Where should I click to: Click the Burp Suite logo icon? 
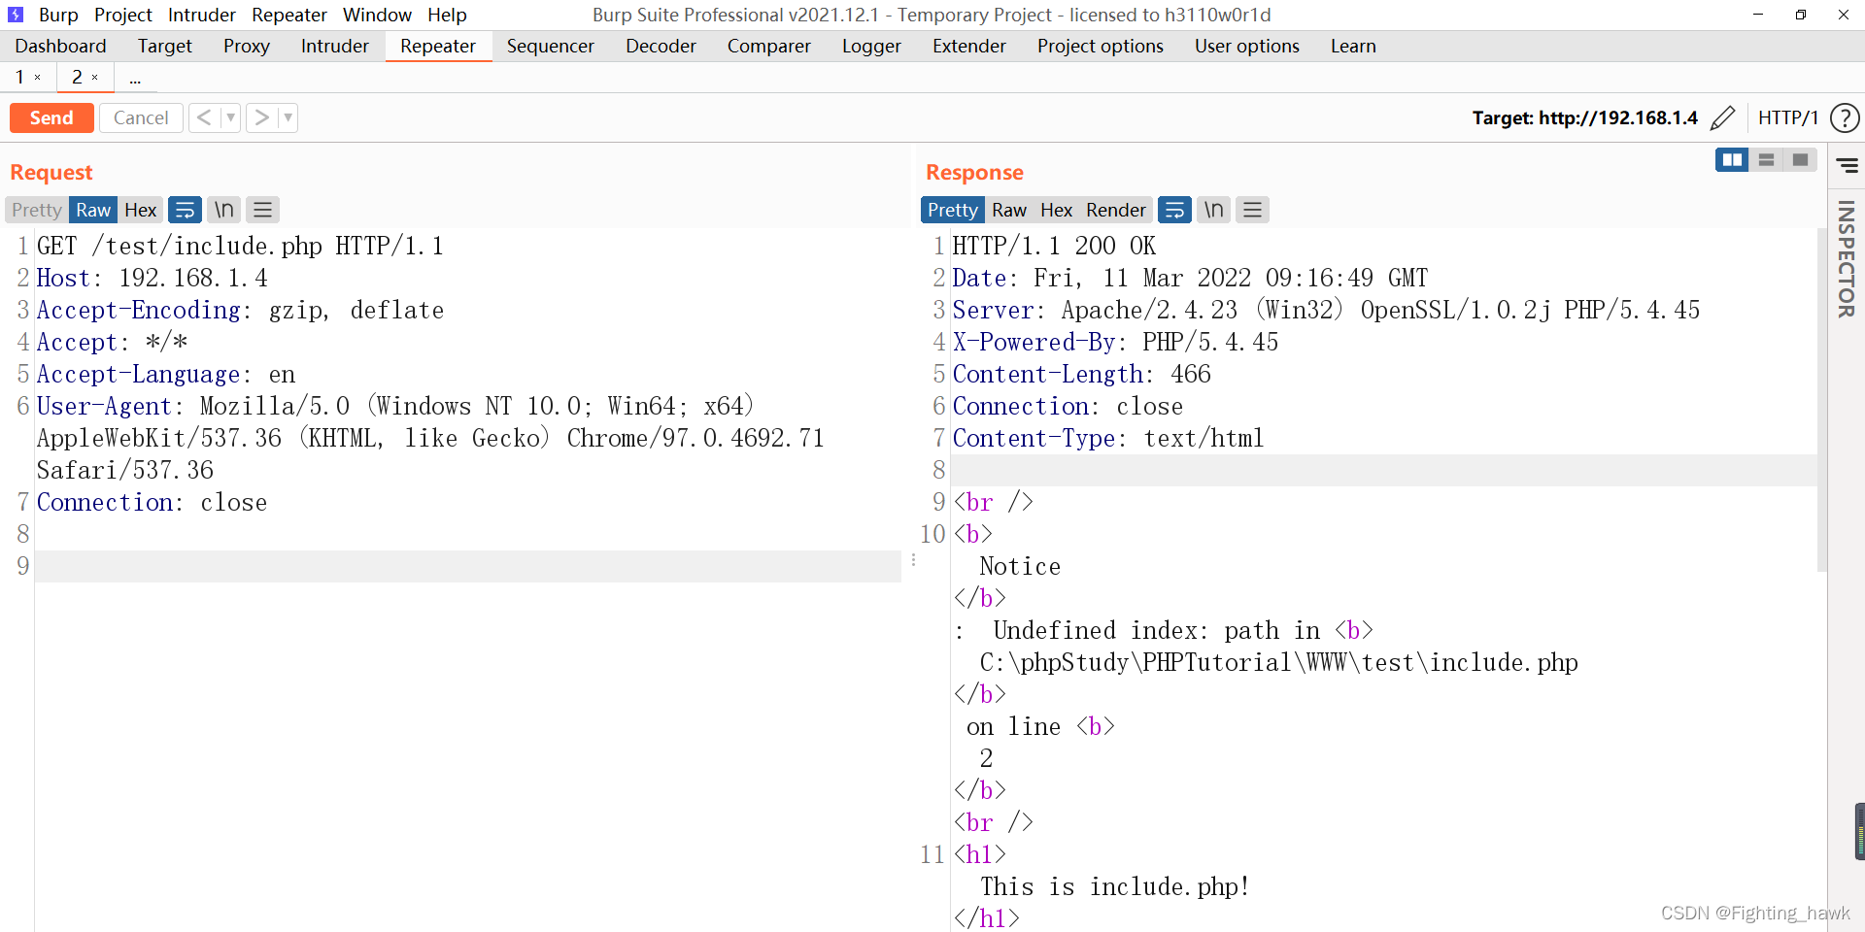pos(15,15)
